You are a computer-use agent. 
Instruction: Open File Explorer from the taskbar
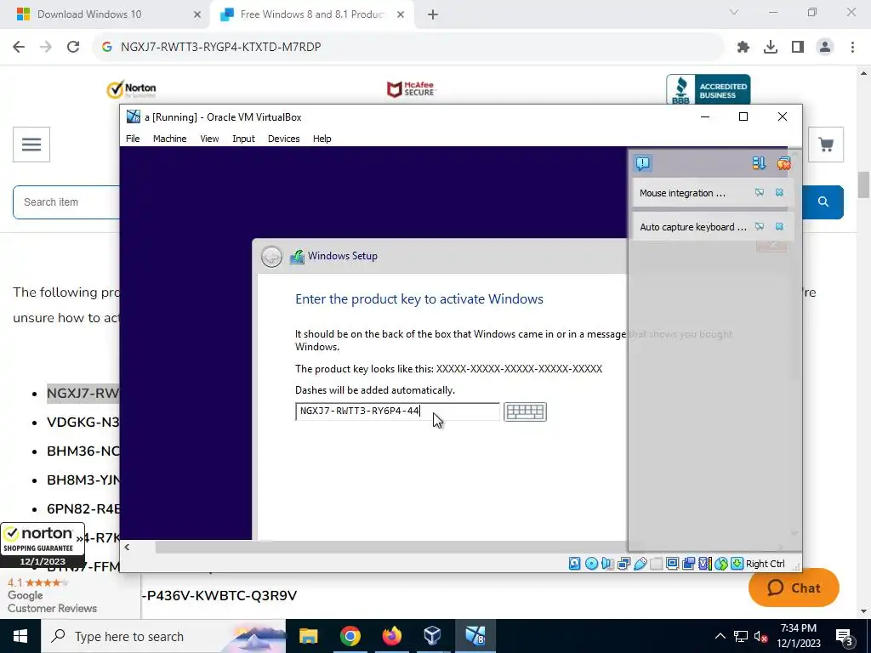(308, 636)
